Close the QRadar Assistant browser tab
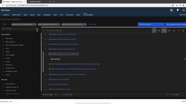Image resolution: width=186 pixels, height=104 pixels. (x=50, y=2)
